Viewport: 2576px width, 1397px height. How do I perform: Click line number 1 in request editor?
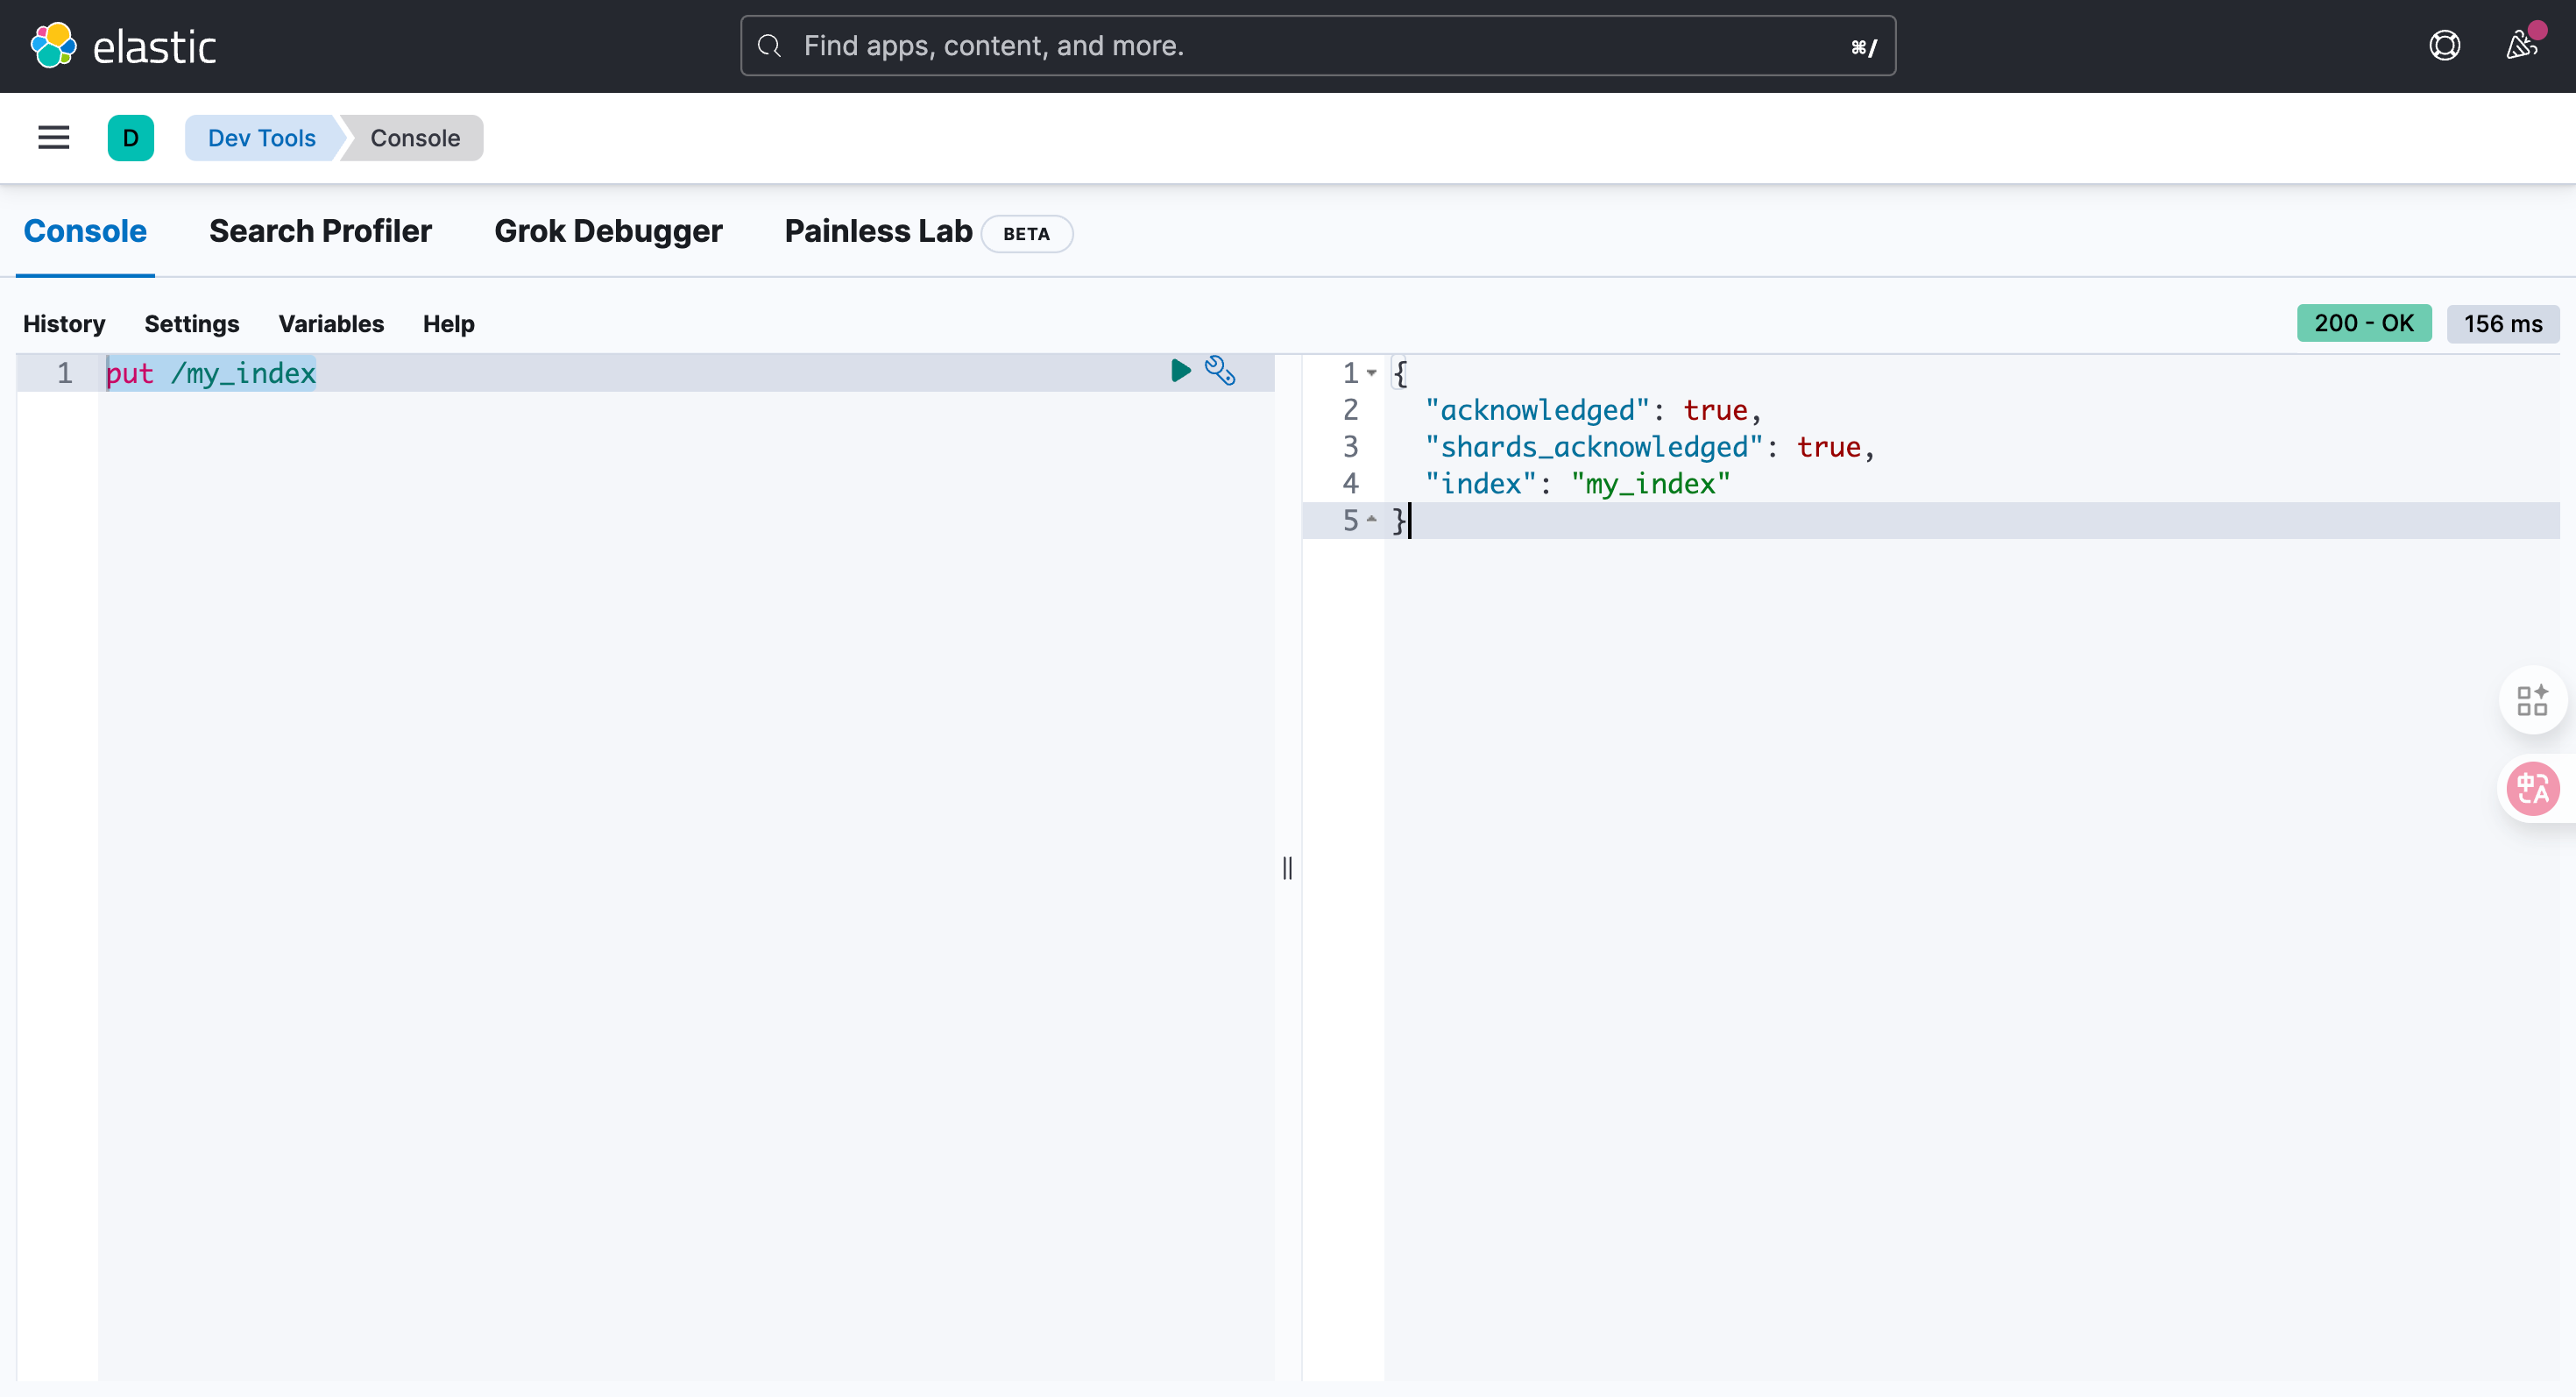click(x=65, y=373)
